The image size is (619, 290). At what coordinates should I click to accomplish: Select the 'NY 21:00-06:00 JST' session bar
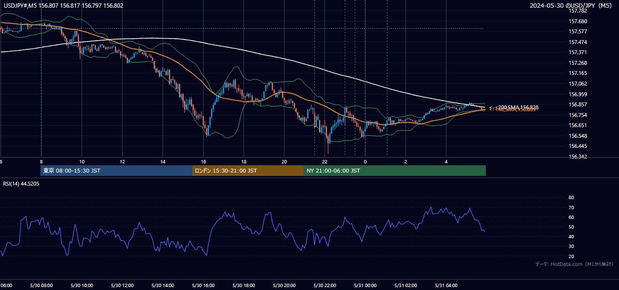(395, 171)
